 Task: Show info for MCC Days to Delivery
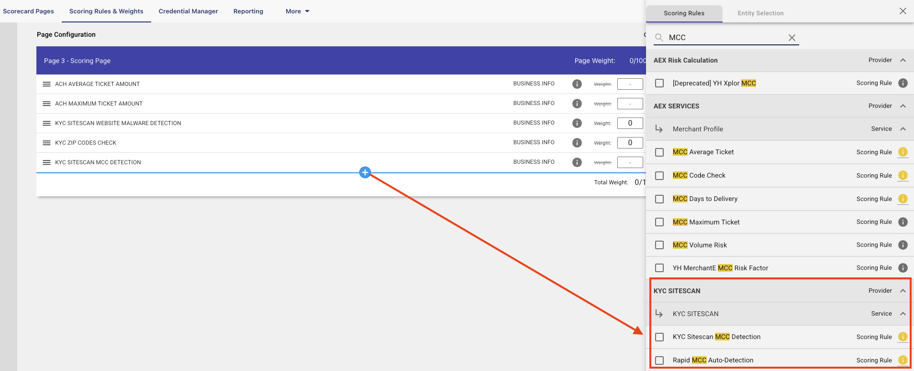click(x=903, y=199)
